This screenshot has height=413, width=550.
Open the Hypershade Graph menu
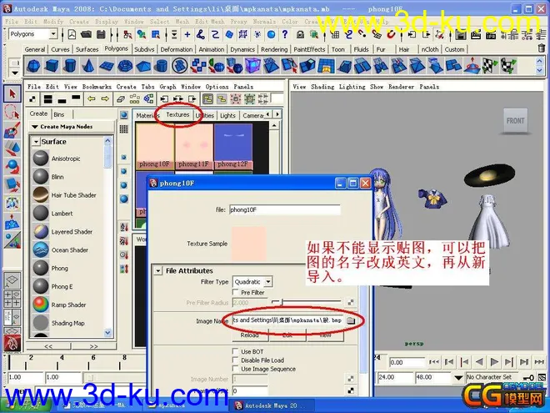(x=167, y=87)
